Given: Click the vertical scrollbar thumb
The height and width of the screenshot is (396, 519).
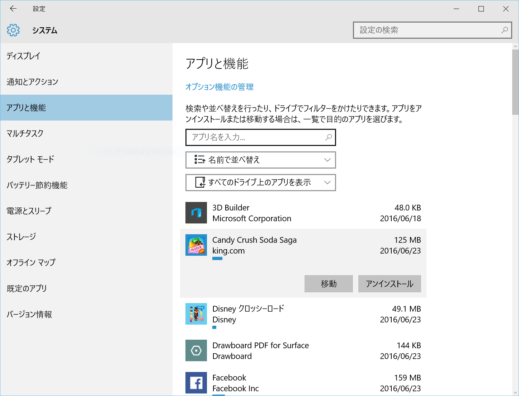Looking at the screenshot, I should (515, 82).
